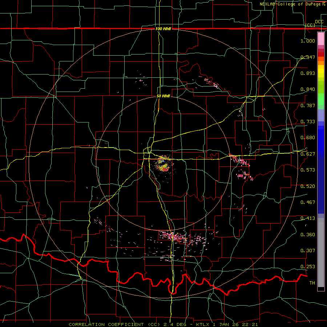The width and height of the screenshot is (327, 327).
Task: Click the 0.360 scale value
Action: pos(308,235)
